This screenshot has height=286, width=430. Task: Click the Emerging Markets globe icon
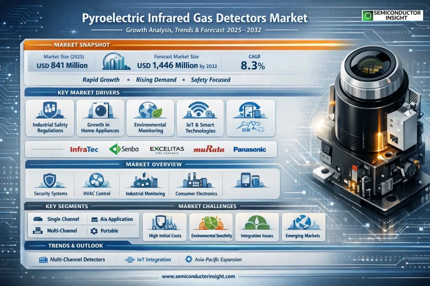[303, 223]
